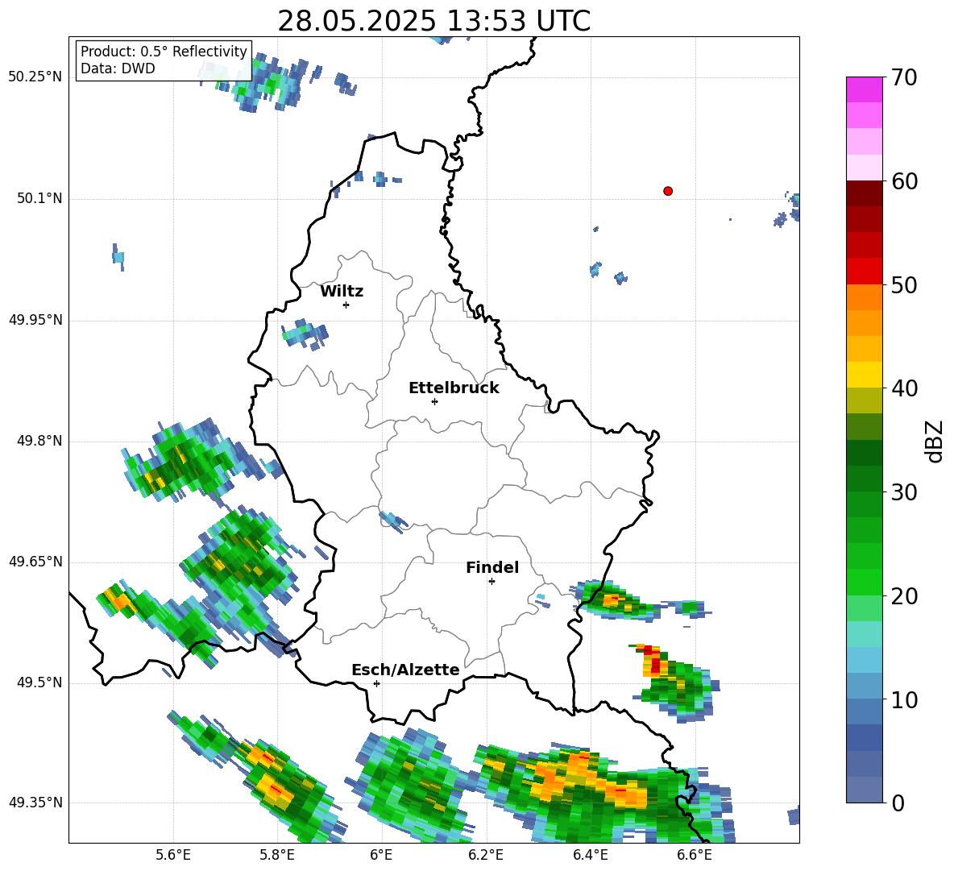
Task: Select the Ettelbruck city label
Action: click(x=454, y=388)
